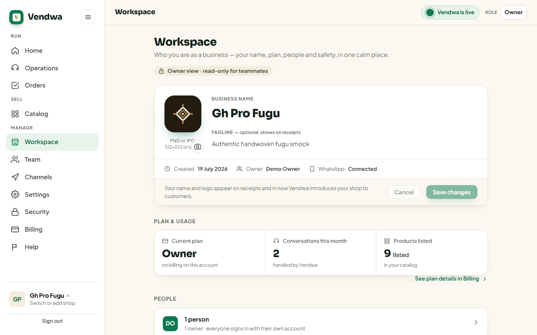Click the WhatsApp phone icon
Image resolution: width=537 pixels, height=335 pixels.
[x=312, y=169]
